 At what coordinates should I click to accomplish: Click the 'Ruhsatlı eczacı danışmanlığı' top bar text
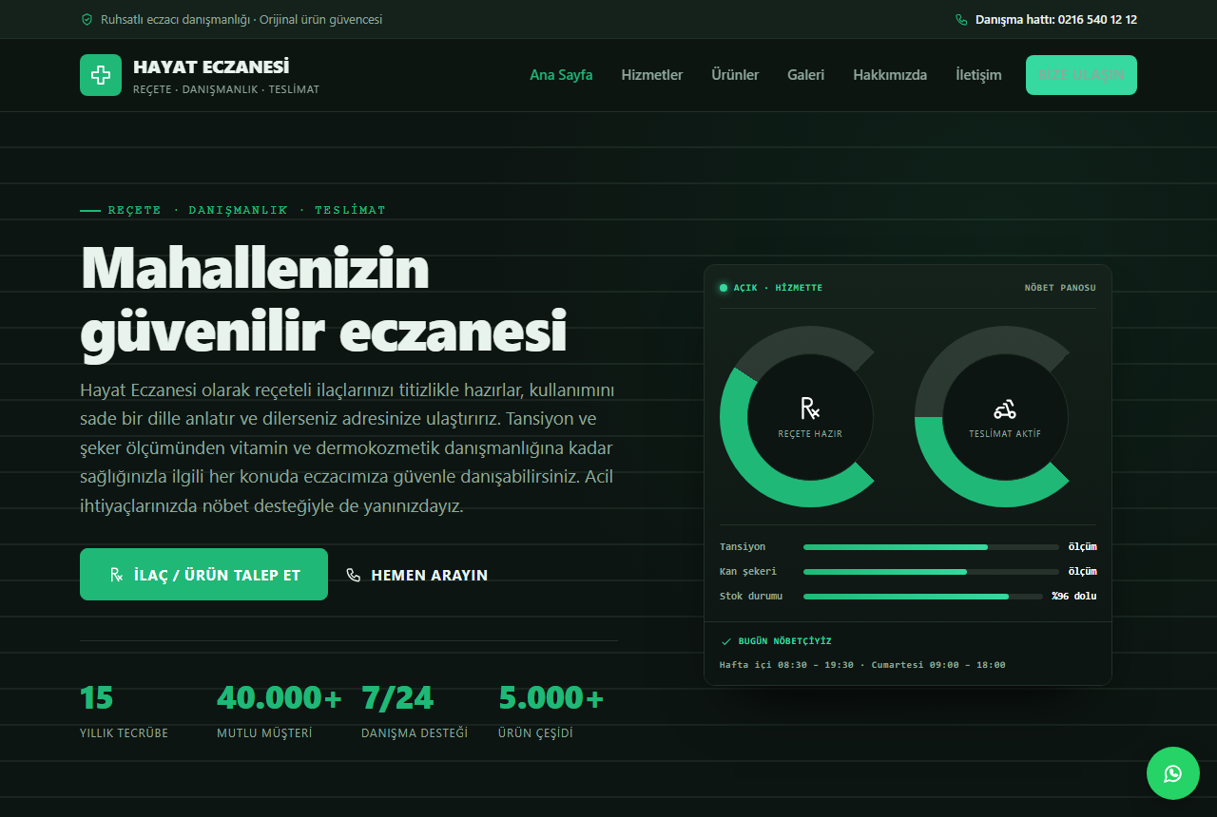(x=176, y=19)
